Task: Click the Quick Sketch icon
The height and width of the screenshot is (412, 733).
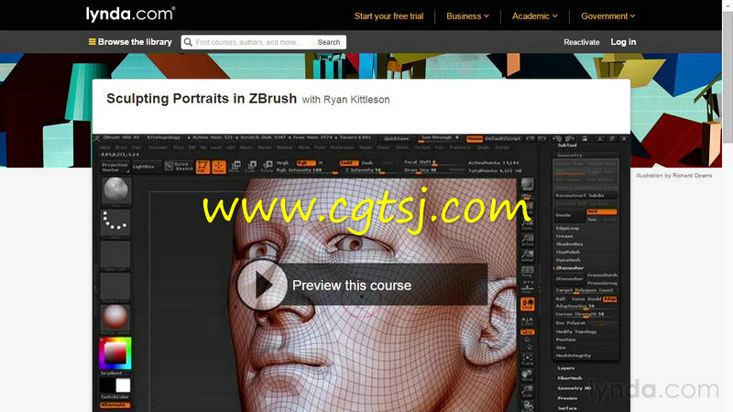Action: [x=179, y=167]
